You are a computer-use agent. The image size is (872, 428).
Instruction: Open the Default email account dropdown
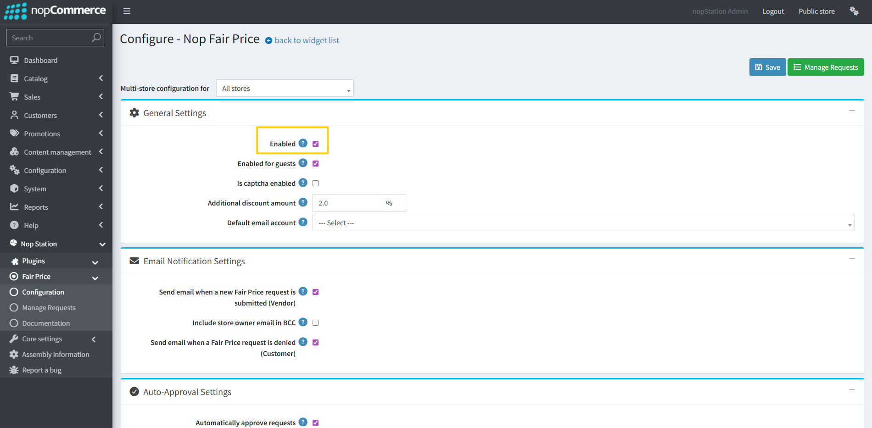point(583,222)
